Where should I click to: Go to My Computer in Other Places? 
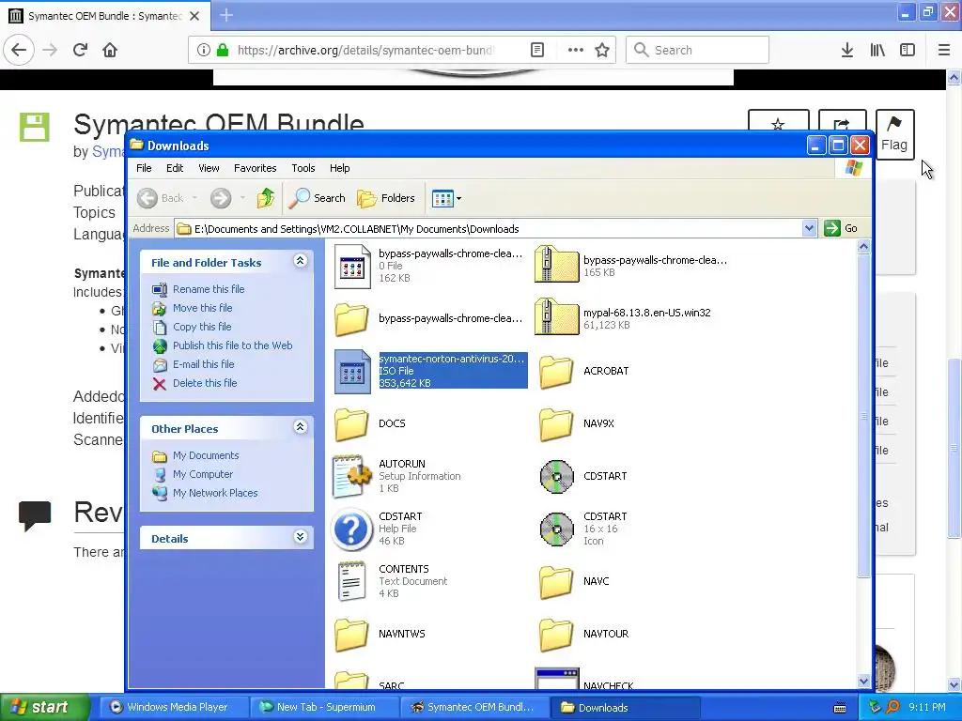pos(203,474)
